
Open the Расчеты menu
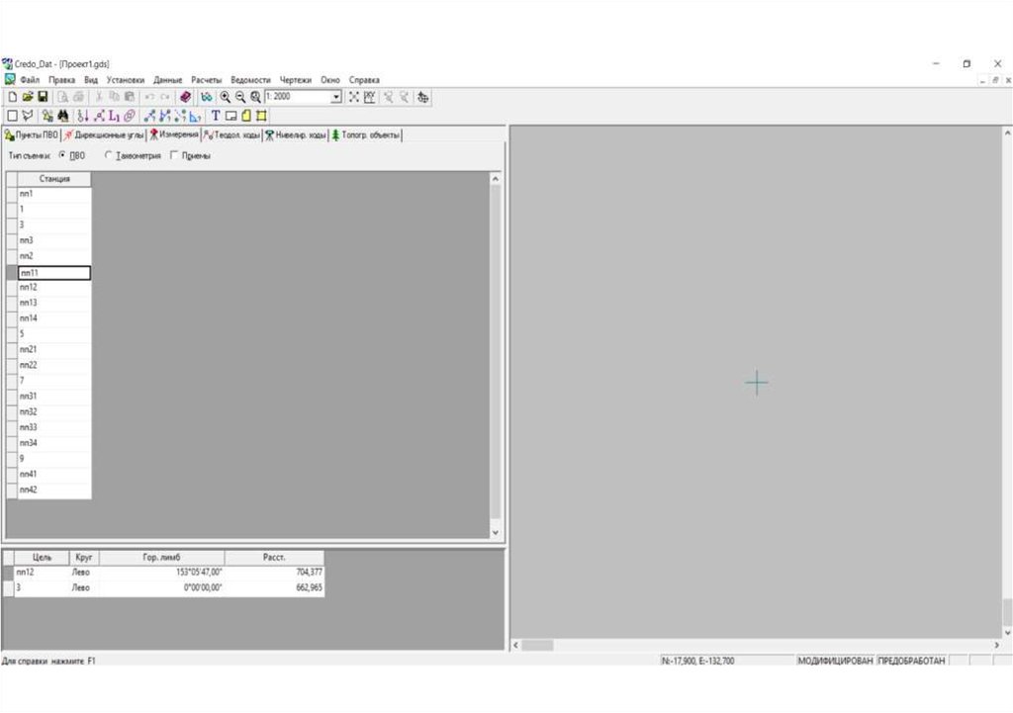(x=207, y=79)
